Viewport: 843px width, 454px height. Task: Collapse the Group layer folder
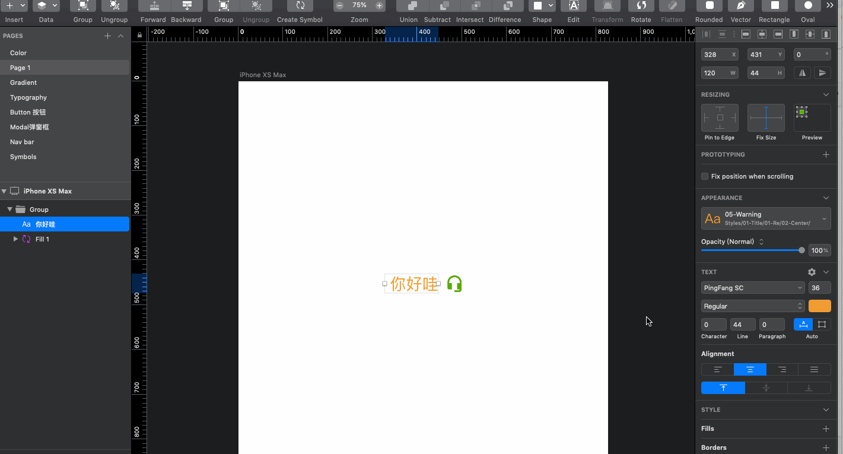(x=9, y=209)
